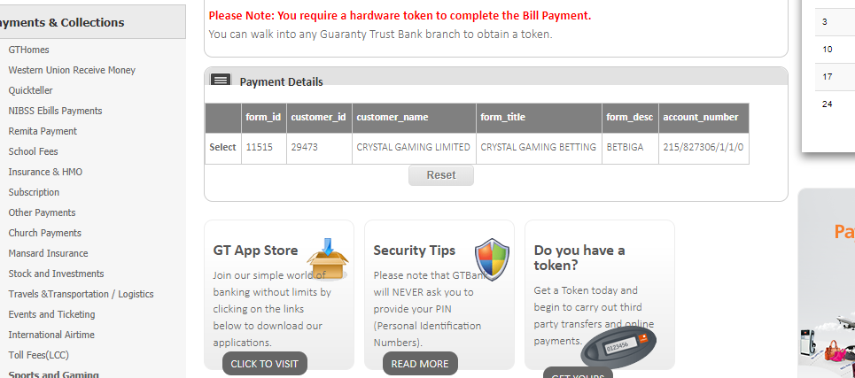Go to Quickteller payments
Viewport: 855px width, 378px height.
30,90
